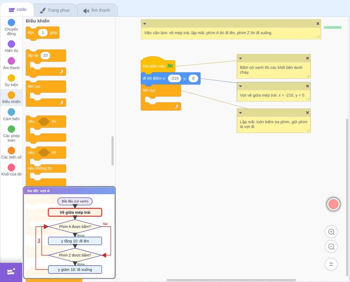Open the Cảm biến block category

pos(12,114)
